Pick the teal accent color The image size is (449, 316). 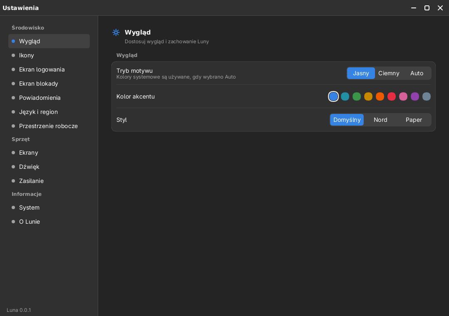pos(345,96)
